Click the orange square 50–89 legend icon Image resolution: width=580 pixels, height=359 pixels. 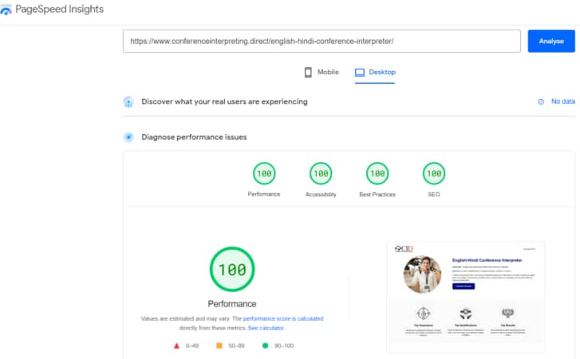[x=219, y=345]
